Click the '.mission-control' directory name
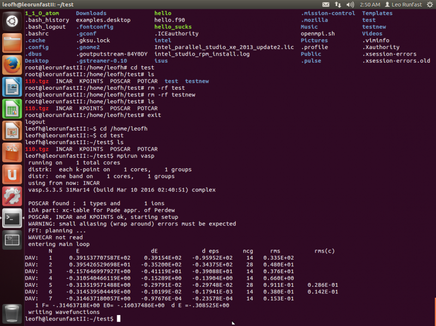 [x=328, y=13]
